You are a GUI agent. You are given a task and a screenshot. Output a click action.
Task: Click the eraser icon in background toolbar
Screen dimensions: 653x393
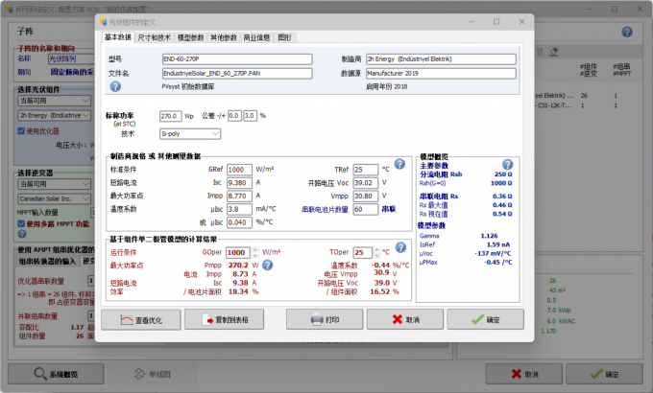[554, 52]
